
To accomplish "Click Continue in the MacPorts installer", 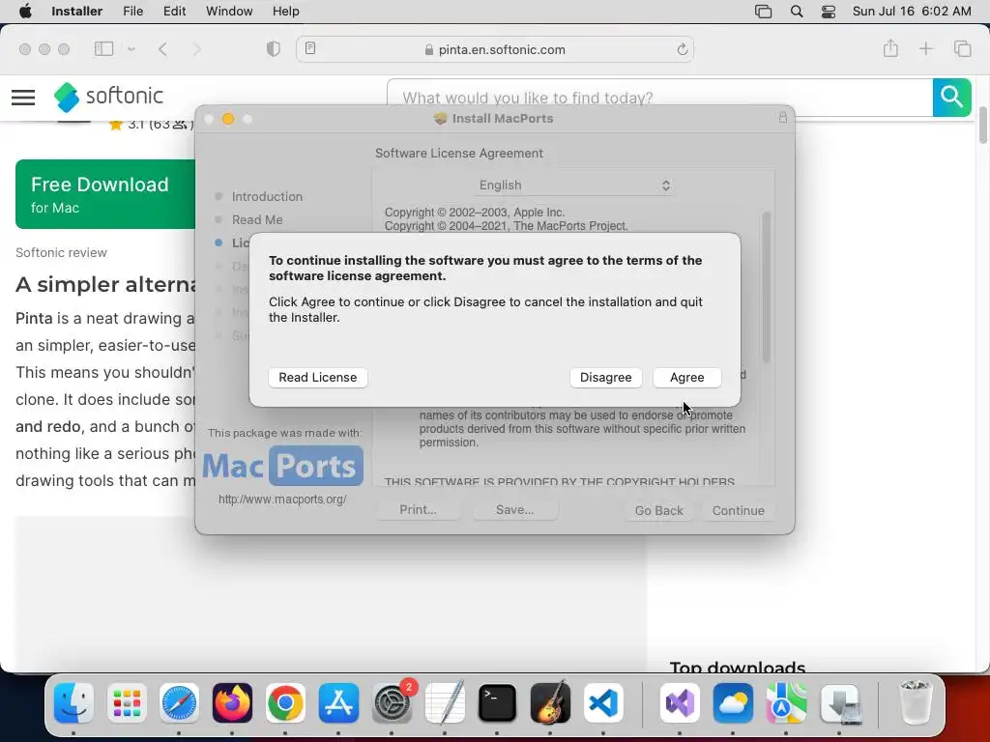I will (x=738, y=510).
